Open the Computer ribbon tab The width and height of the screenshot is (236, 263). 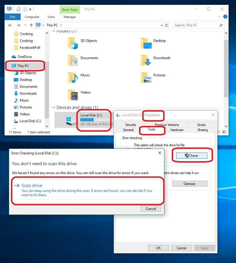(x=32, y=17)
